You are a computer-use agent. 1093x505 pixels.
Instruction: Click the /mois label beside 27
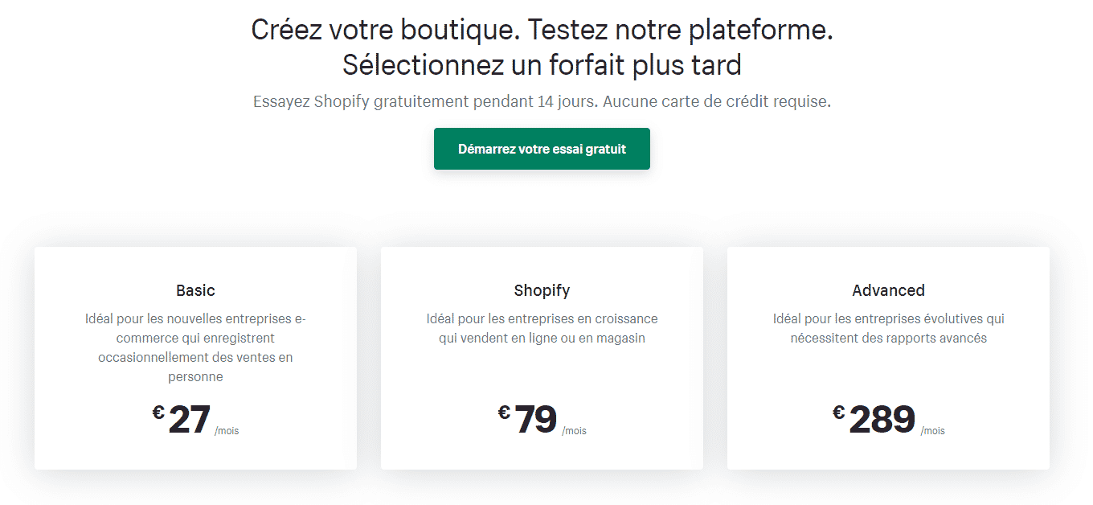(227, 431)
